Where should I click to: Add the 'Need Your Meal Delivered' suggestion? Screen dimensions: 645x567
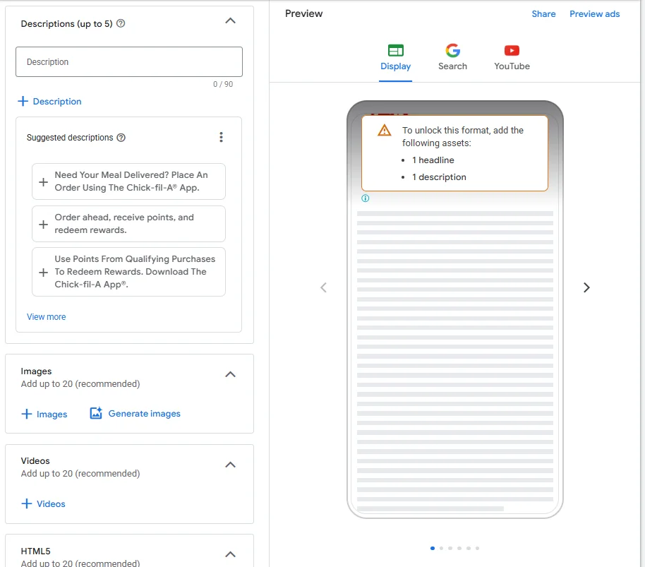click(x=128, y=181)
